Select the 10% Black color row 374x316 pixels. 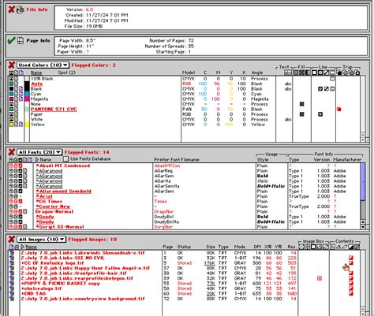click(42, 79)
